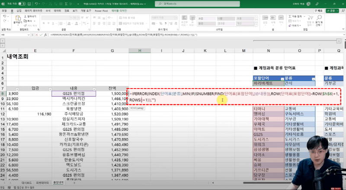Screen dimensions: 346x190
Task: Click the Cut (잘라내기) scissors button
Action: (29, 16)
